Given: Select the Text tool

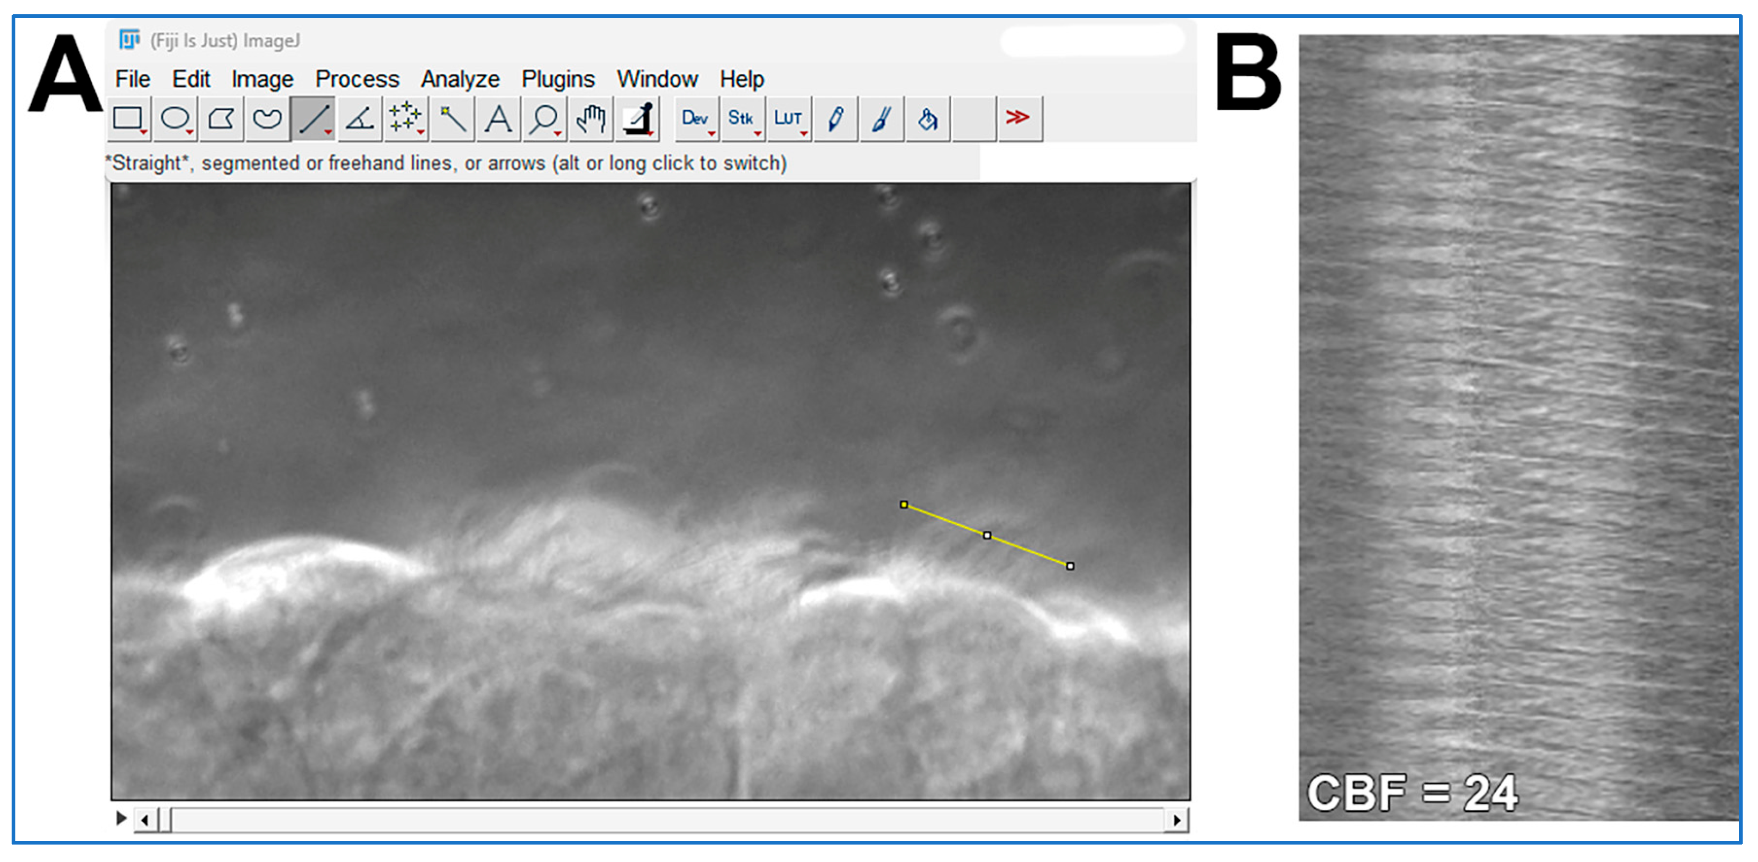Looking at the screenshot, I should pos(498,118).
